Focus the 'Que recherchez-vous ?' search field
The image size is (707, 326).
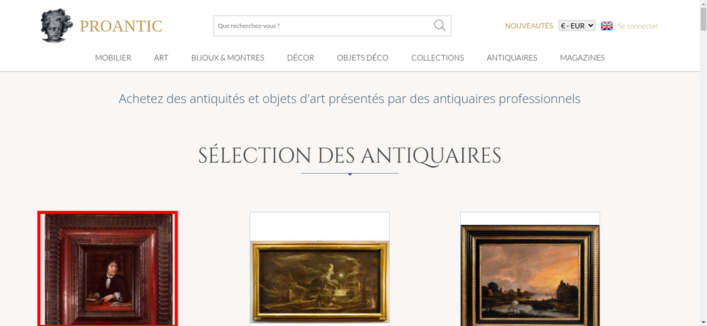click(x=323, y=26)
